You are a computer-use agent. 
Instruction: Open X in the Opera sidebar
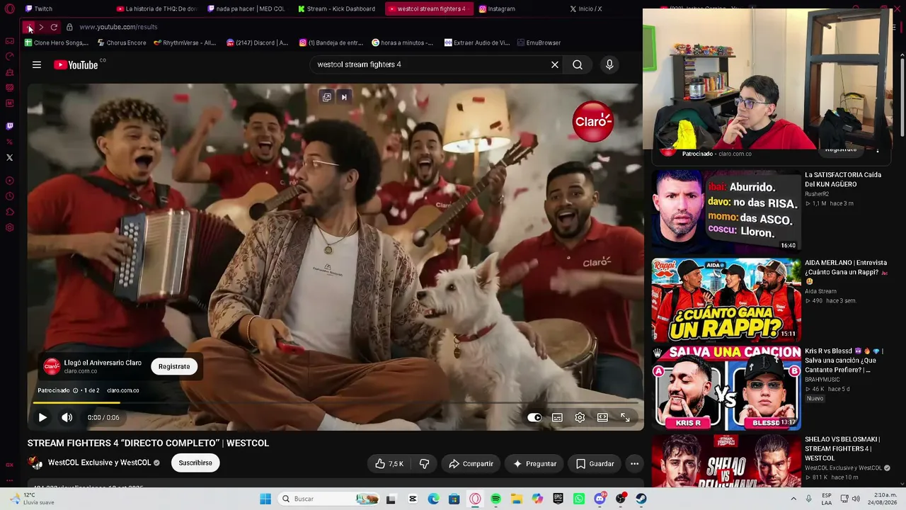click(10, 157)
